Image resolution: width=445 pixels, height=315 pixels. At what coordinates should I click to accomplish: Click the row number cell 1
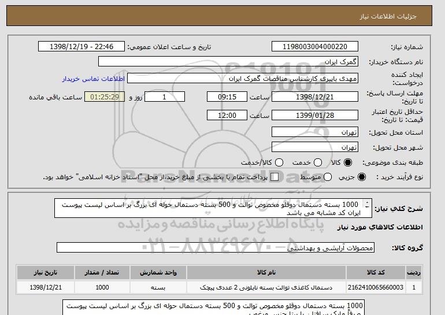(x=414, y=287)
